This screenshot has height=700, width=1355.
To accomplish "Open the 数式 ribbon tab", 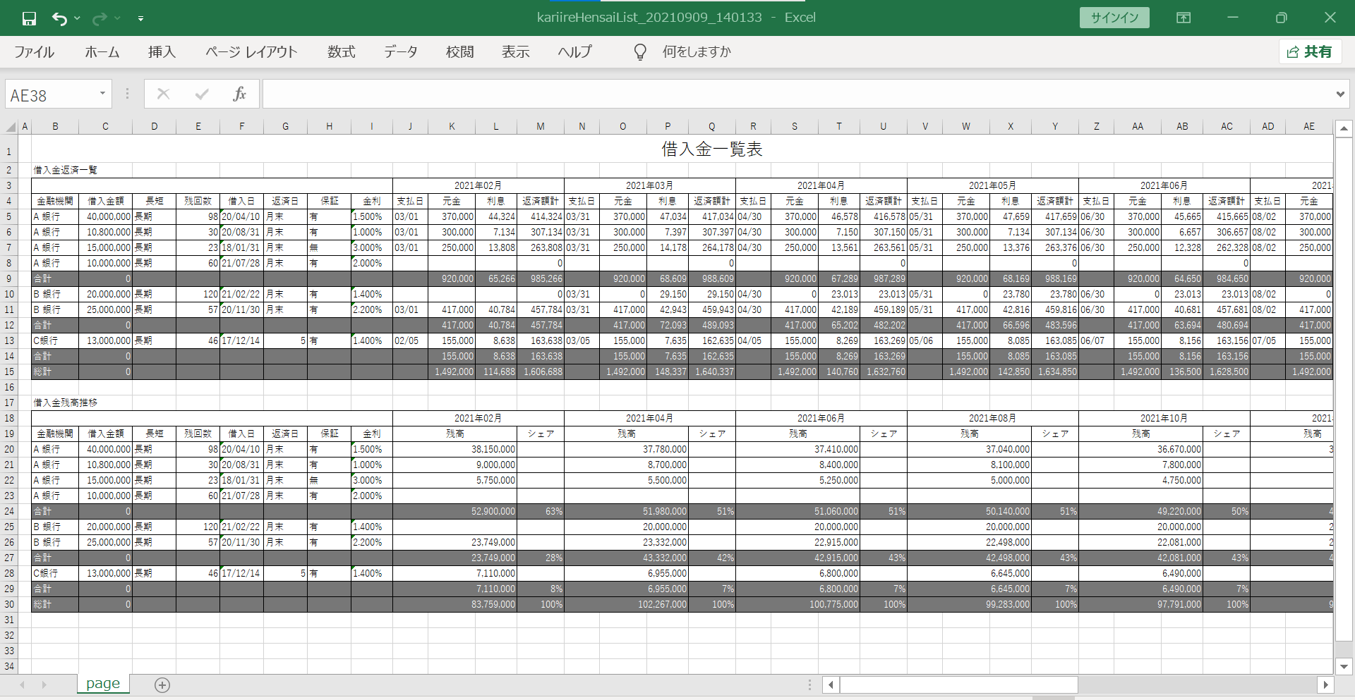I will pos(341,51).
